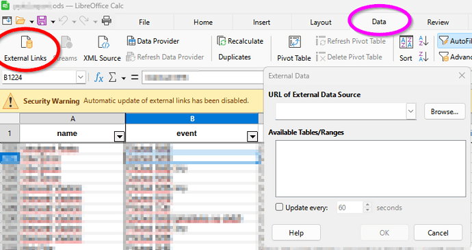This screenshot has width=472, height=250.
Task: Expand the Redo history dropdown
Action: coord(95,22)
